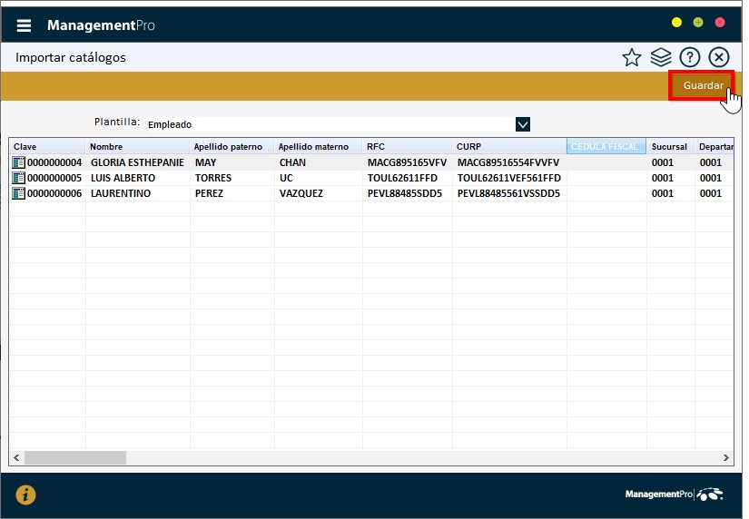
Task: Click the 0000000004 key cell
Action: 54,162
